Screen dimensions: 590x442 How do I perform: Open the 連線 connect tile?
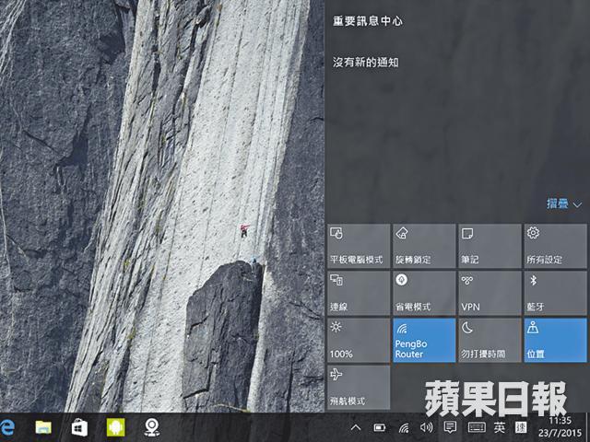click(x=359, y=293)
